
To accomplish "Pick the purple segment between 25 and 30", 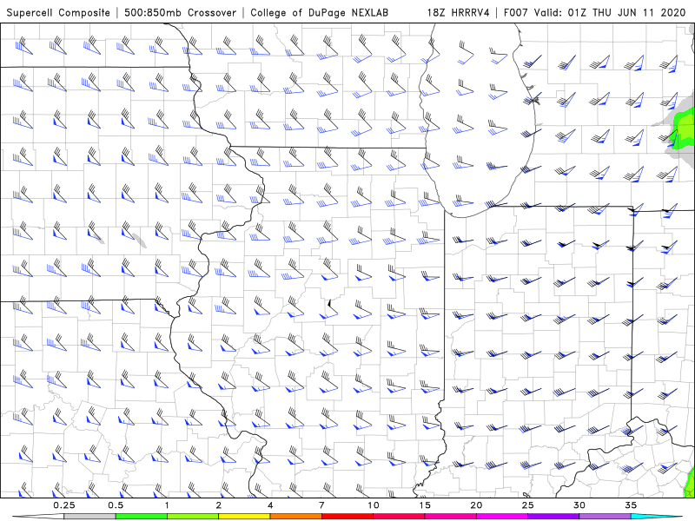I will [x=553, y=517].
